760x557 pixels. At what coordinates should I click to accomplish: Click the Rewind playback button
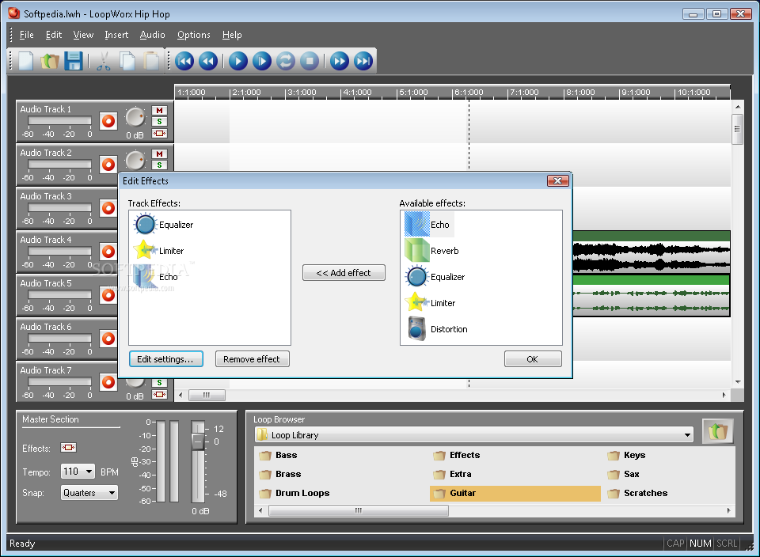(208, 61)
